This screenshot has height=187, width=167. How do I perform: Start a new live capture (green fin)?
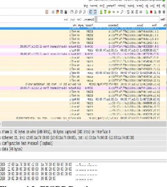(x=155, y=12)
